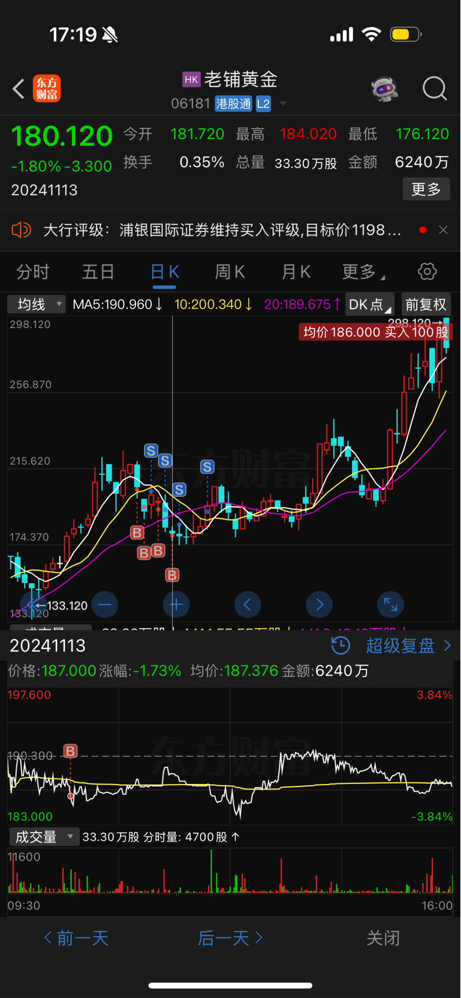Open the DK点 dropdown
Viewport: 461px width, 998px height.
[x=369, y=304]
